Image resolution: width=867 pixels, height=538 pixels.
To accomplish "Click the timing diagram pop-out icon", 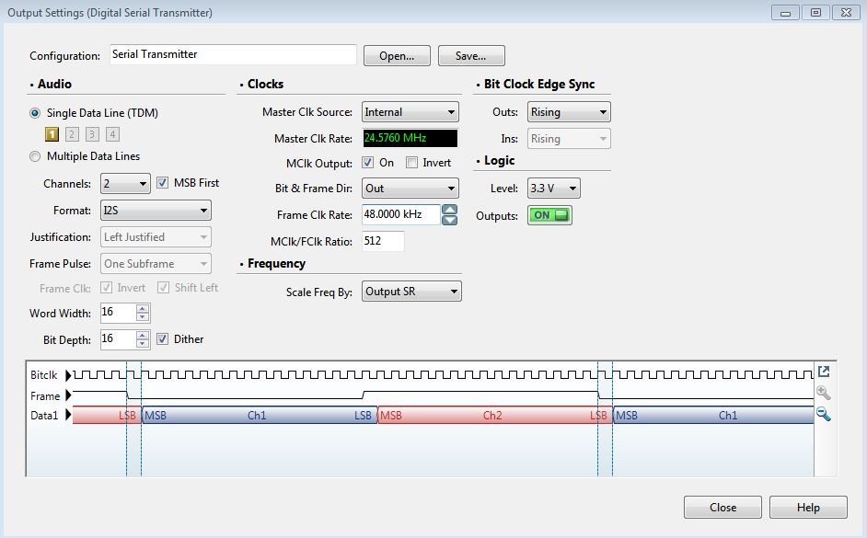I will [824, 372].
